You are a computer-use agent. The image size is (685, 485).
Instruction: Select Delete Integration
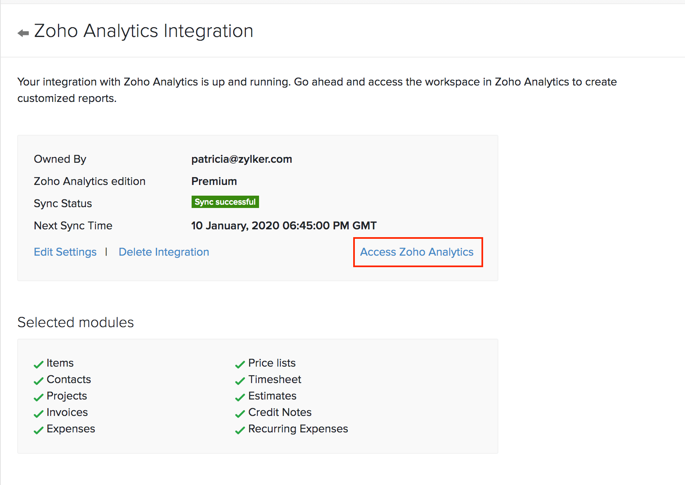pos(164,252)
